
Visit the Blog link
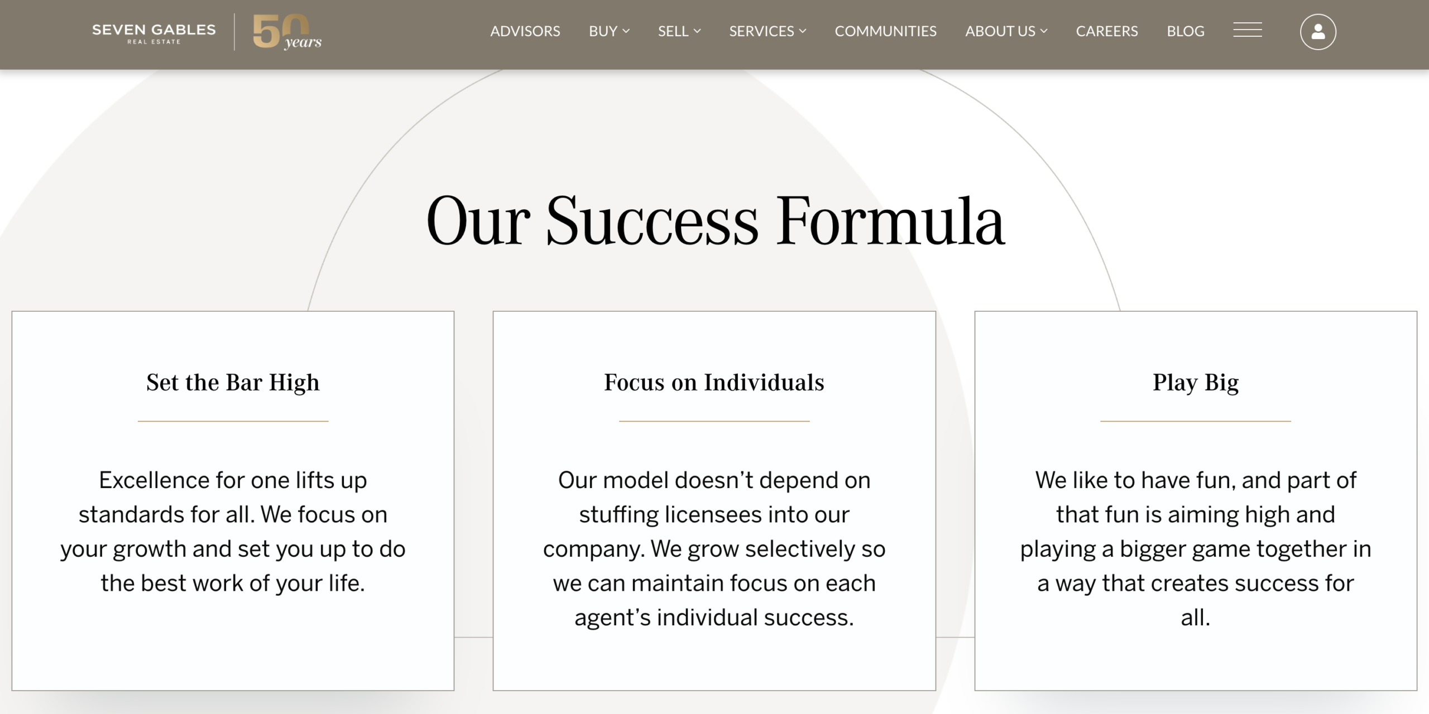click(x=1185, y=31)
